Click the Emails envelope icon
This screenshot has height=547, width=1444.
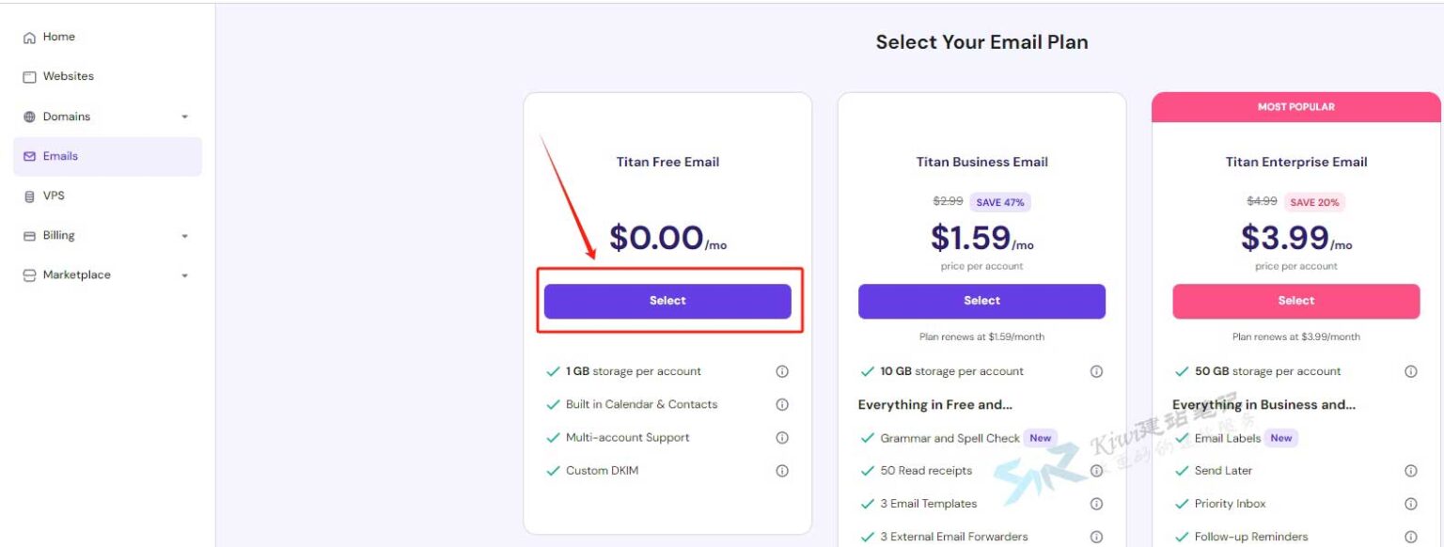tap(29, 155)
